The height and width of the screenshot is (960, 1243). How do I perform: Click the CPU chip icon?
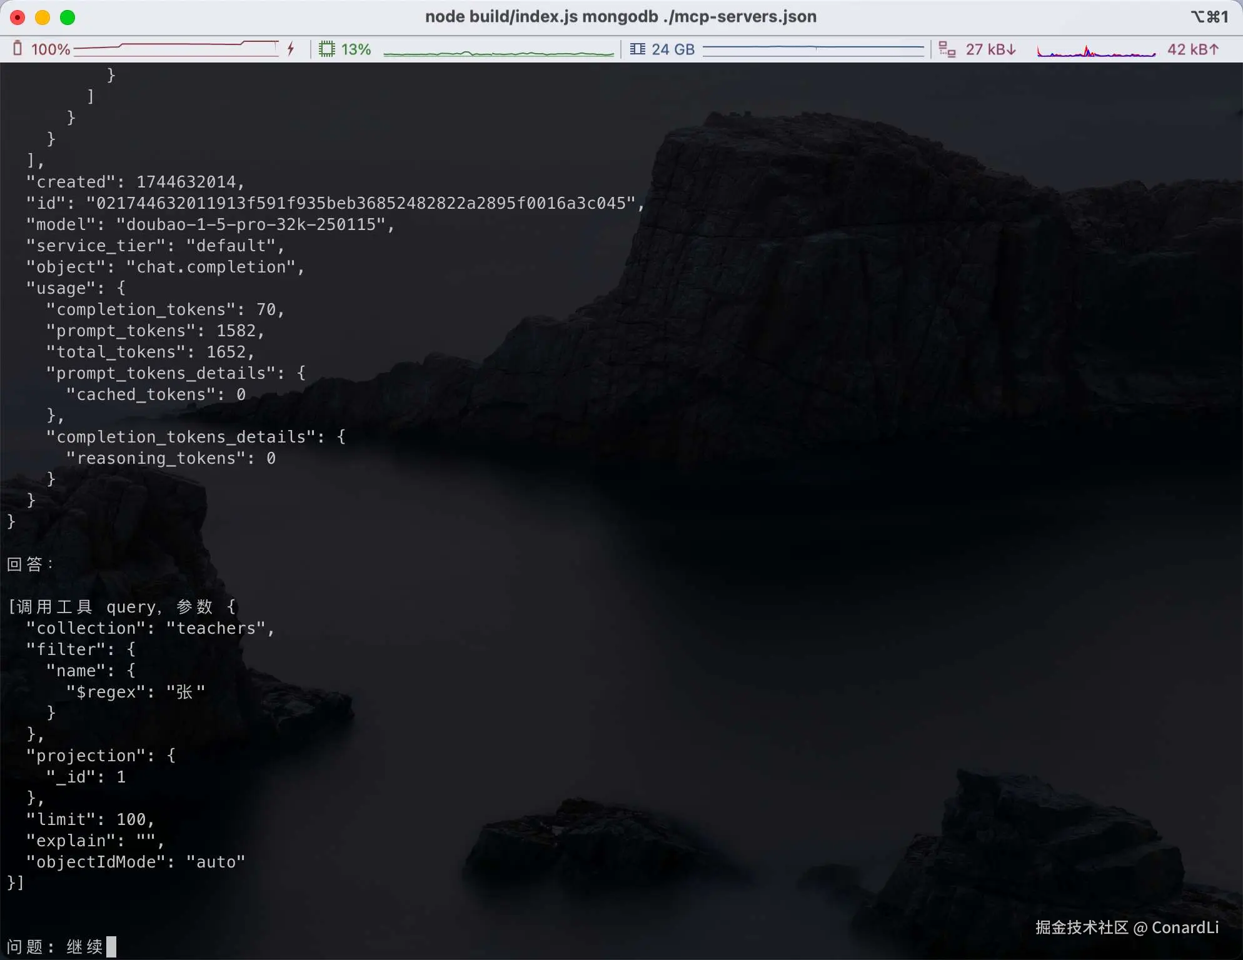pyautogui.click(x=326, y=49)
